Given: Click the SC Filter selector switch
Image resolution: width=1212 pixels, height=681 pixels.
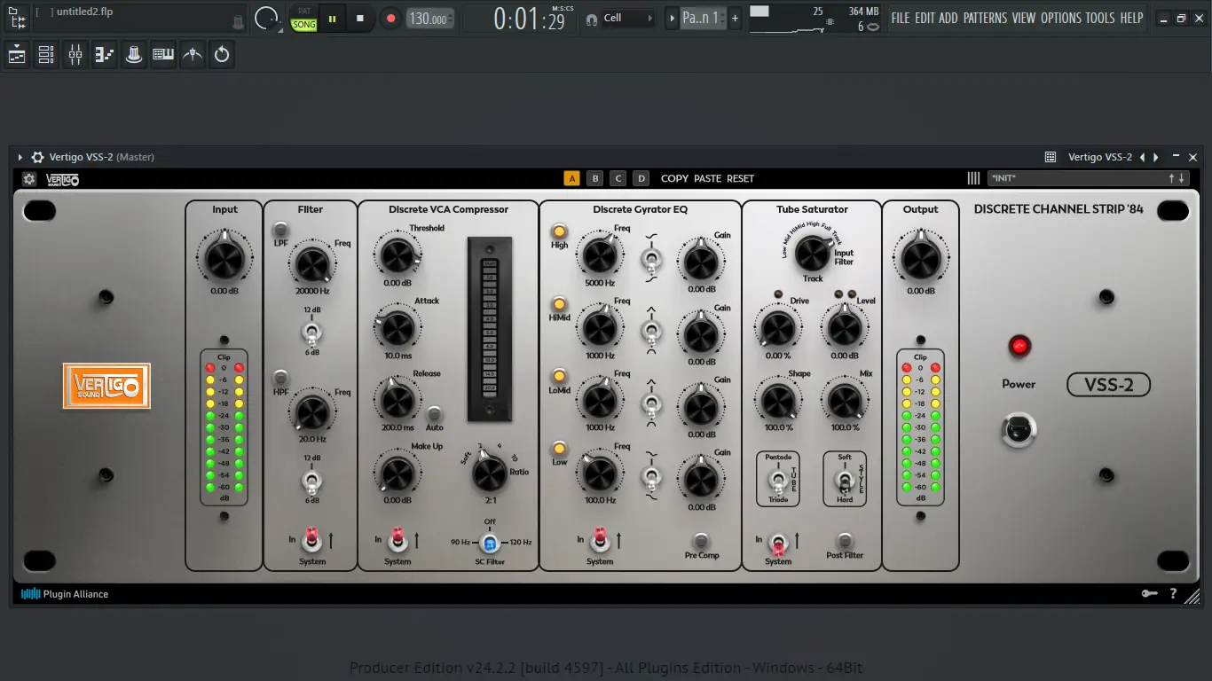Looking at the screenshot, I should 490,543.
